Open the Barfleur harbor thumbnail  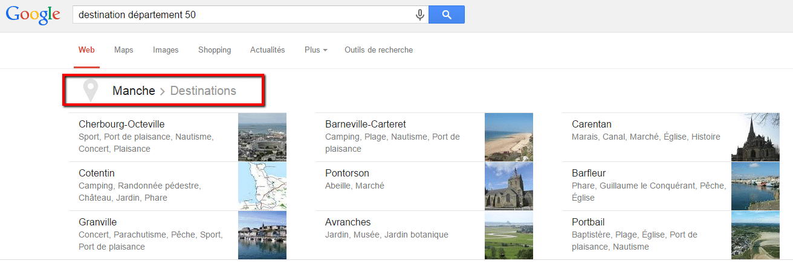tap(756, 186)
